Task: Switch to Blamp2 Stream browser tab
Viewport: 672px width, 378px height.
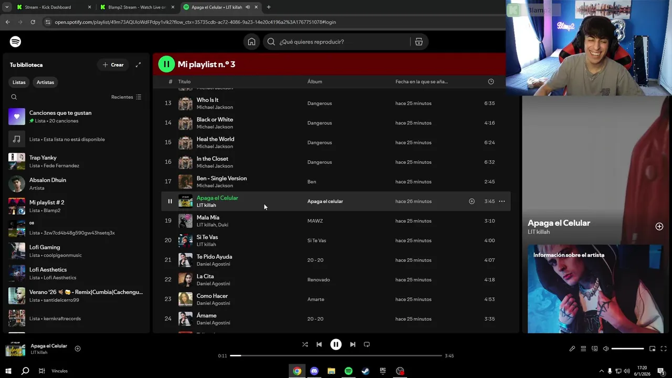Action: [x=138, y=7]
